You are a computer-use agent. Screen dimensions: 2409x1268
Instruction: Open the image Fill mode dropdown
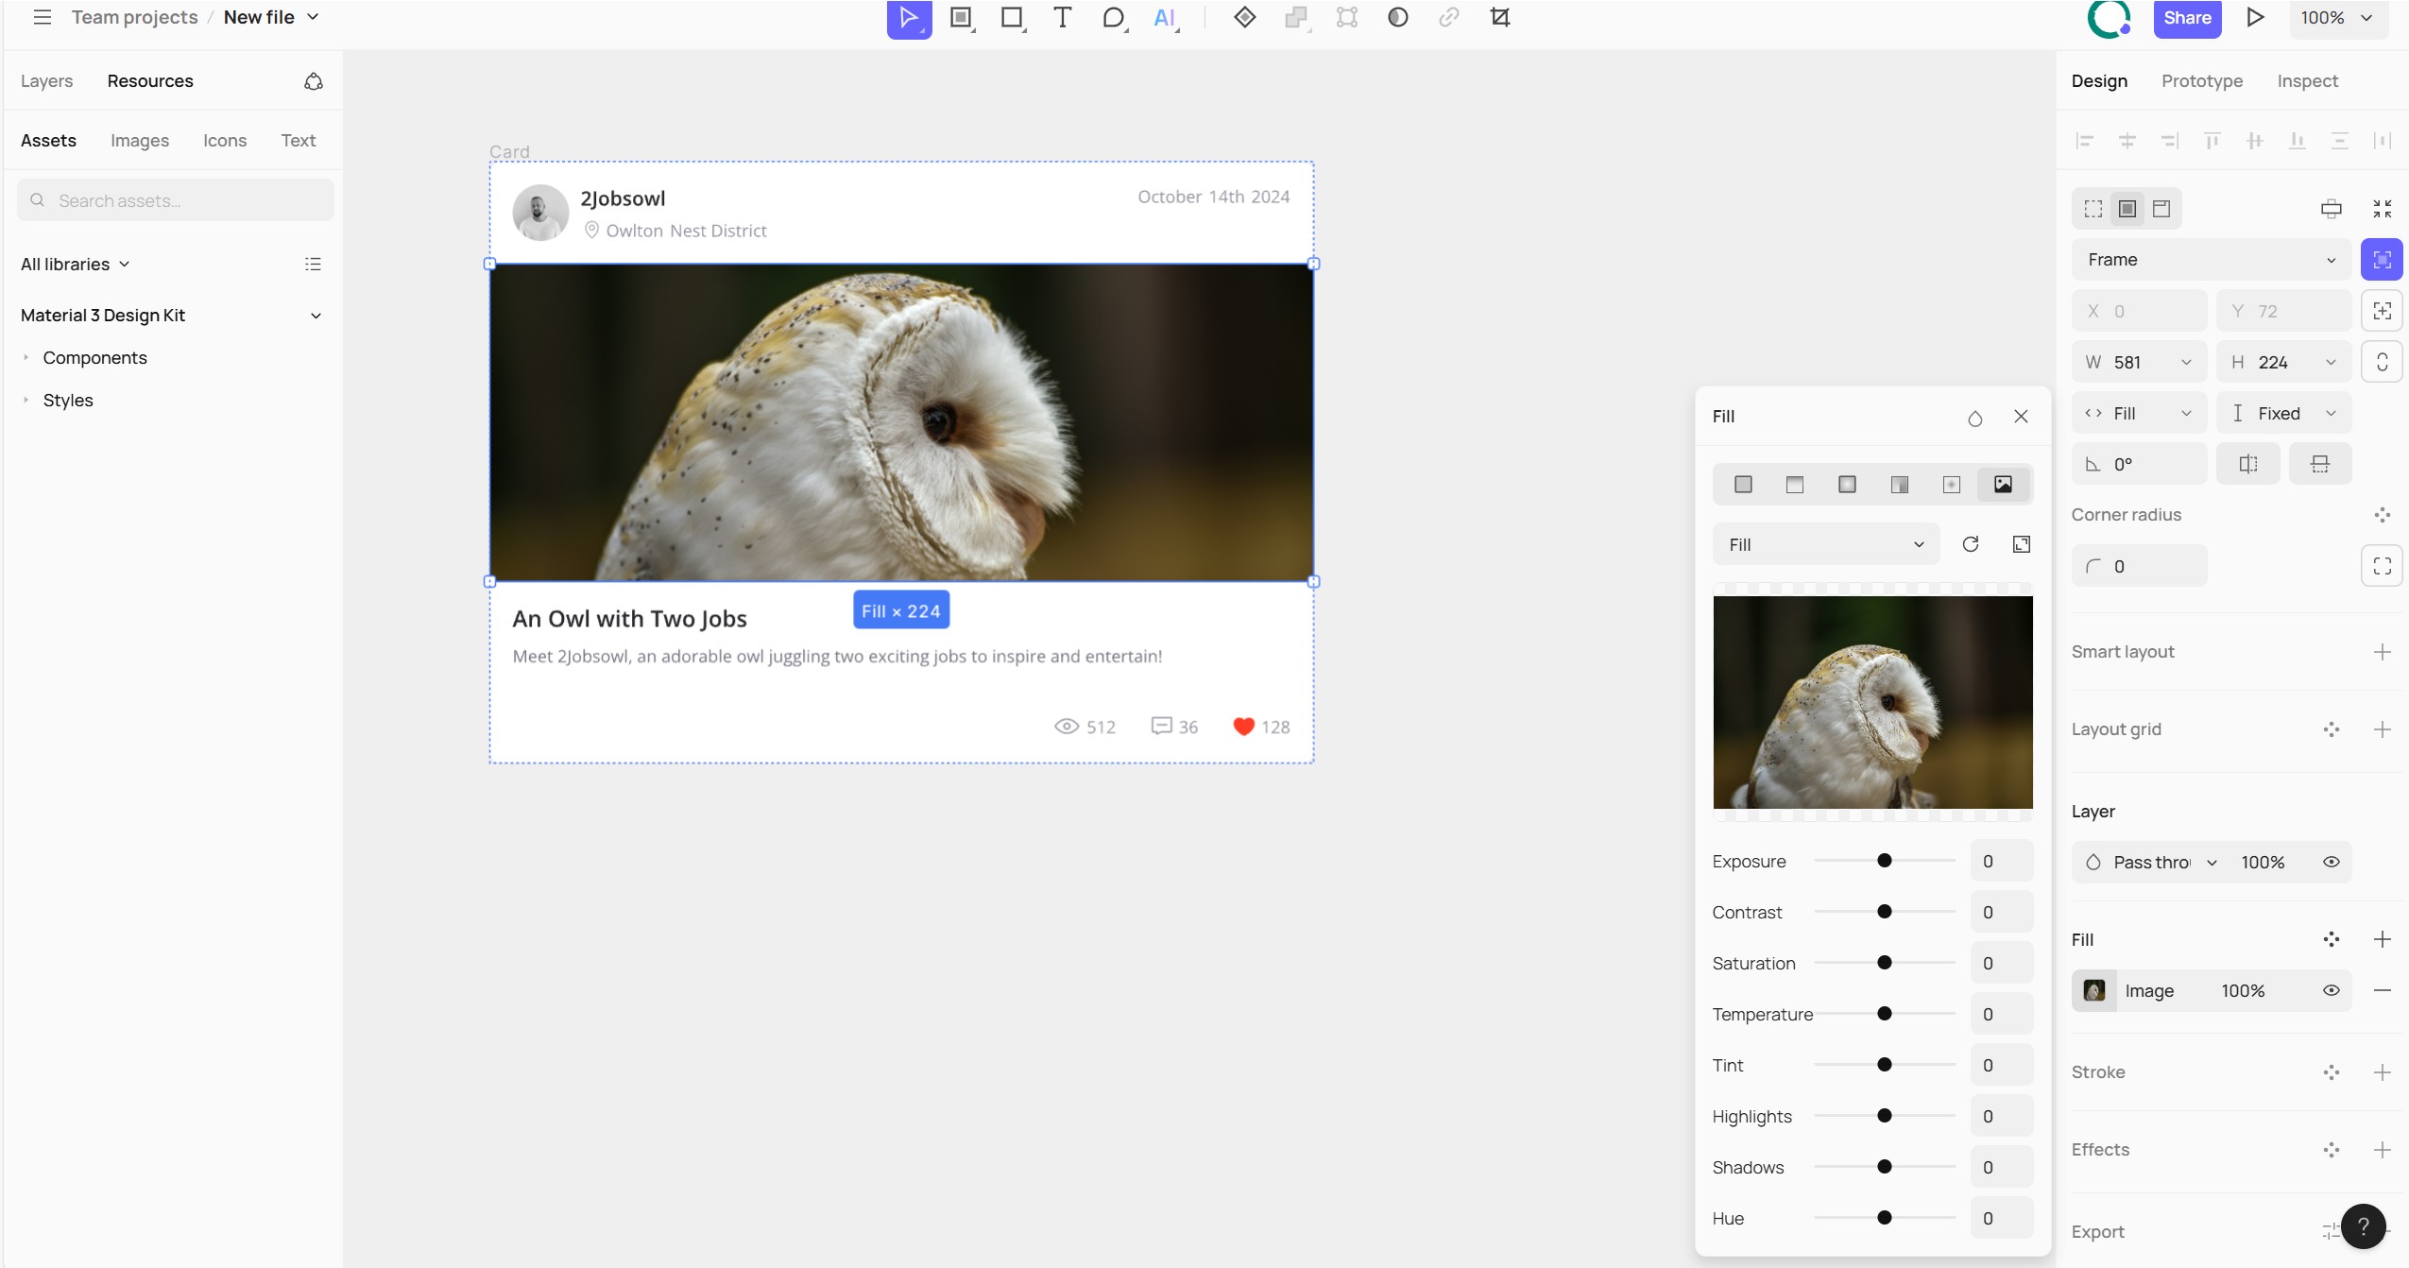pyautogui.click(x=1825, y=544)
